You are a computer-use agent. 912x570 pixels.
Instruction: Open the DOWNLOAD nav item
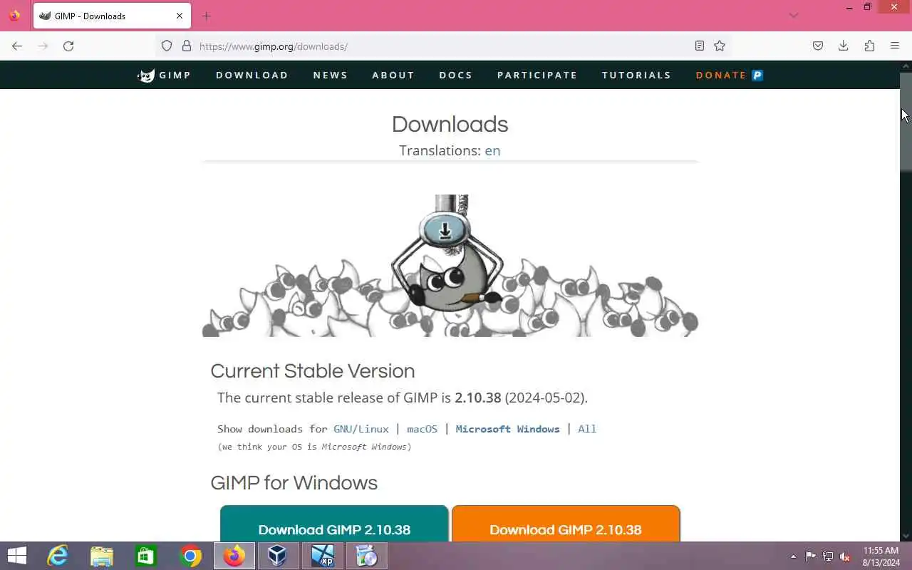pyautogui.click(x=252, y=75)
